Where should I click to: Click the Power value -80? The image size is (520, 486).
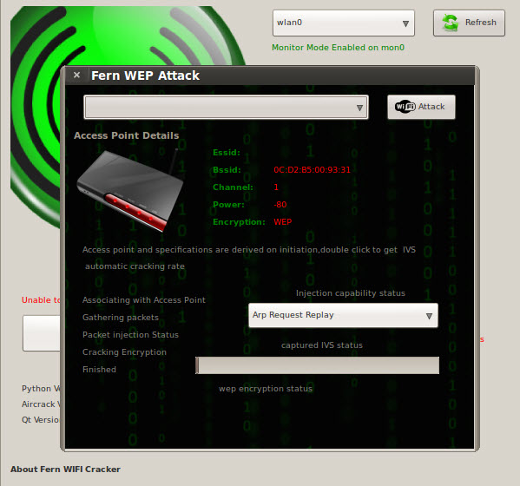(280, 205)
